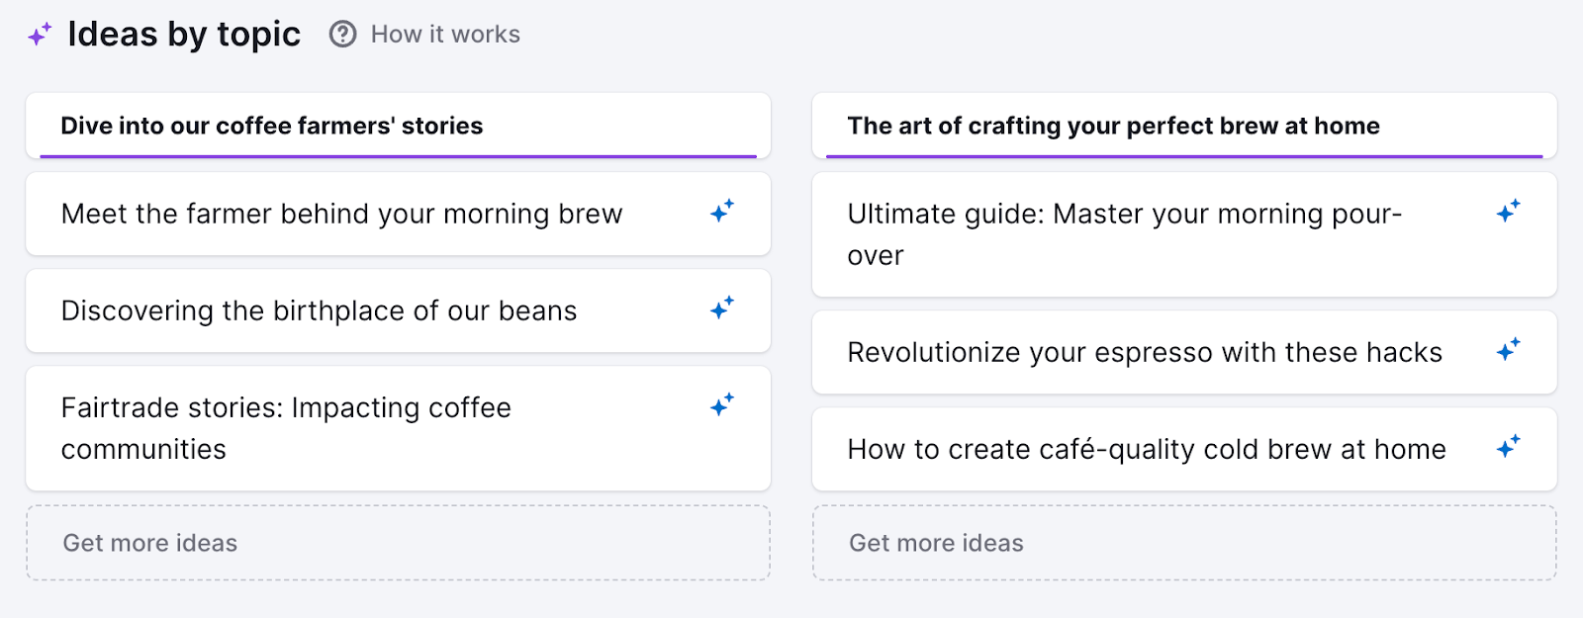Click sparkle icon beside café-quality cold brew idea
1583x618 pixels.
click(x=1509, y=446)
